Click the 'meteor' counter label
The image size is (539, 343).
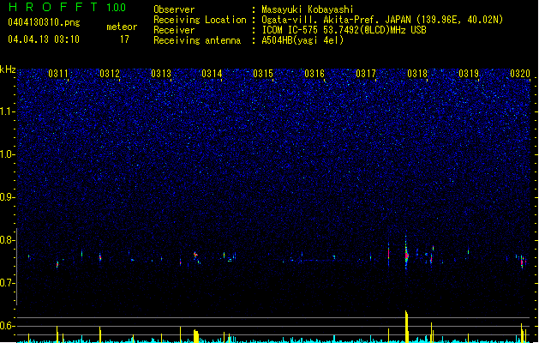tap(122, 27)
